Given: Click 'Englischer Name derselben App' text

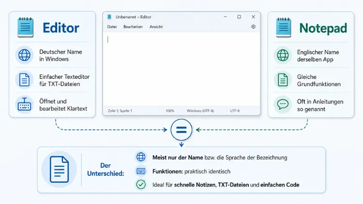Looking at the screenshot, I should [x=318, y=56].
